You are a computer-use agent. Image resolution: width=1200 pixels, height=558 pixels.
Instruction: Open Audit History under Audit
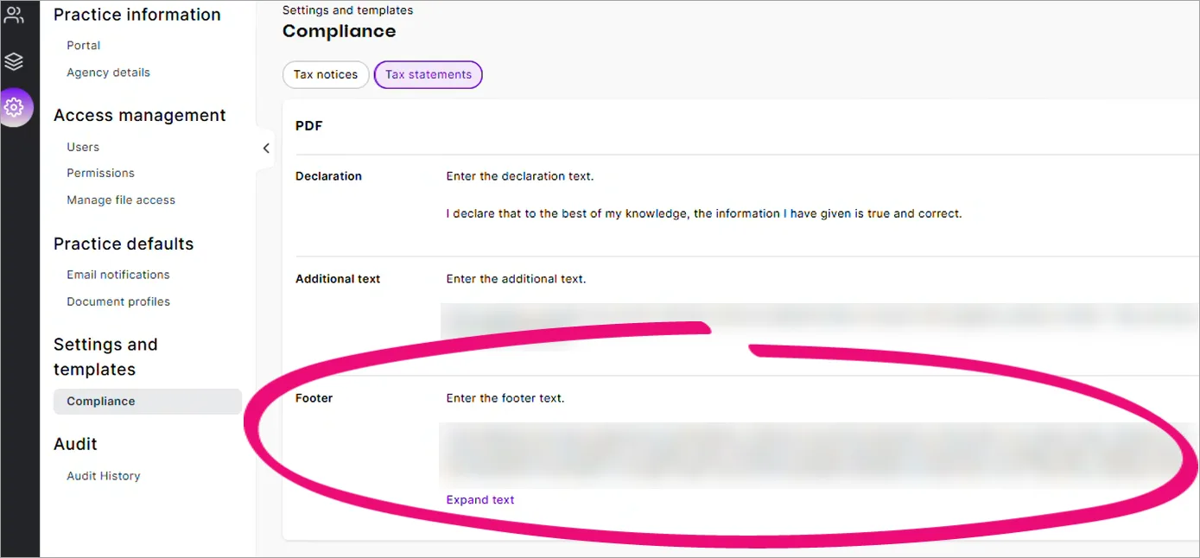pyautogui.click(x=103, y=475)
